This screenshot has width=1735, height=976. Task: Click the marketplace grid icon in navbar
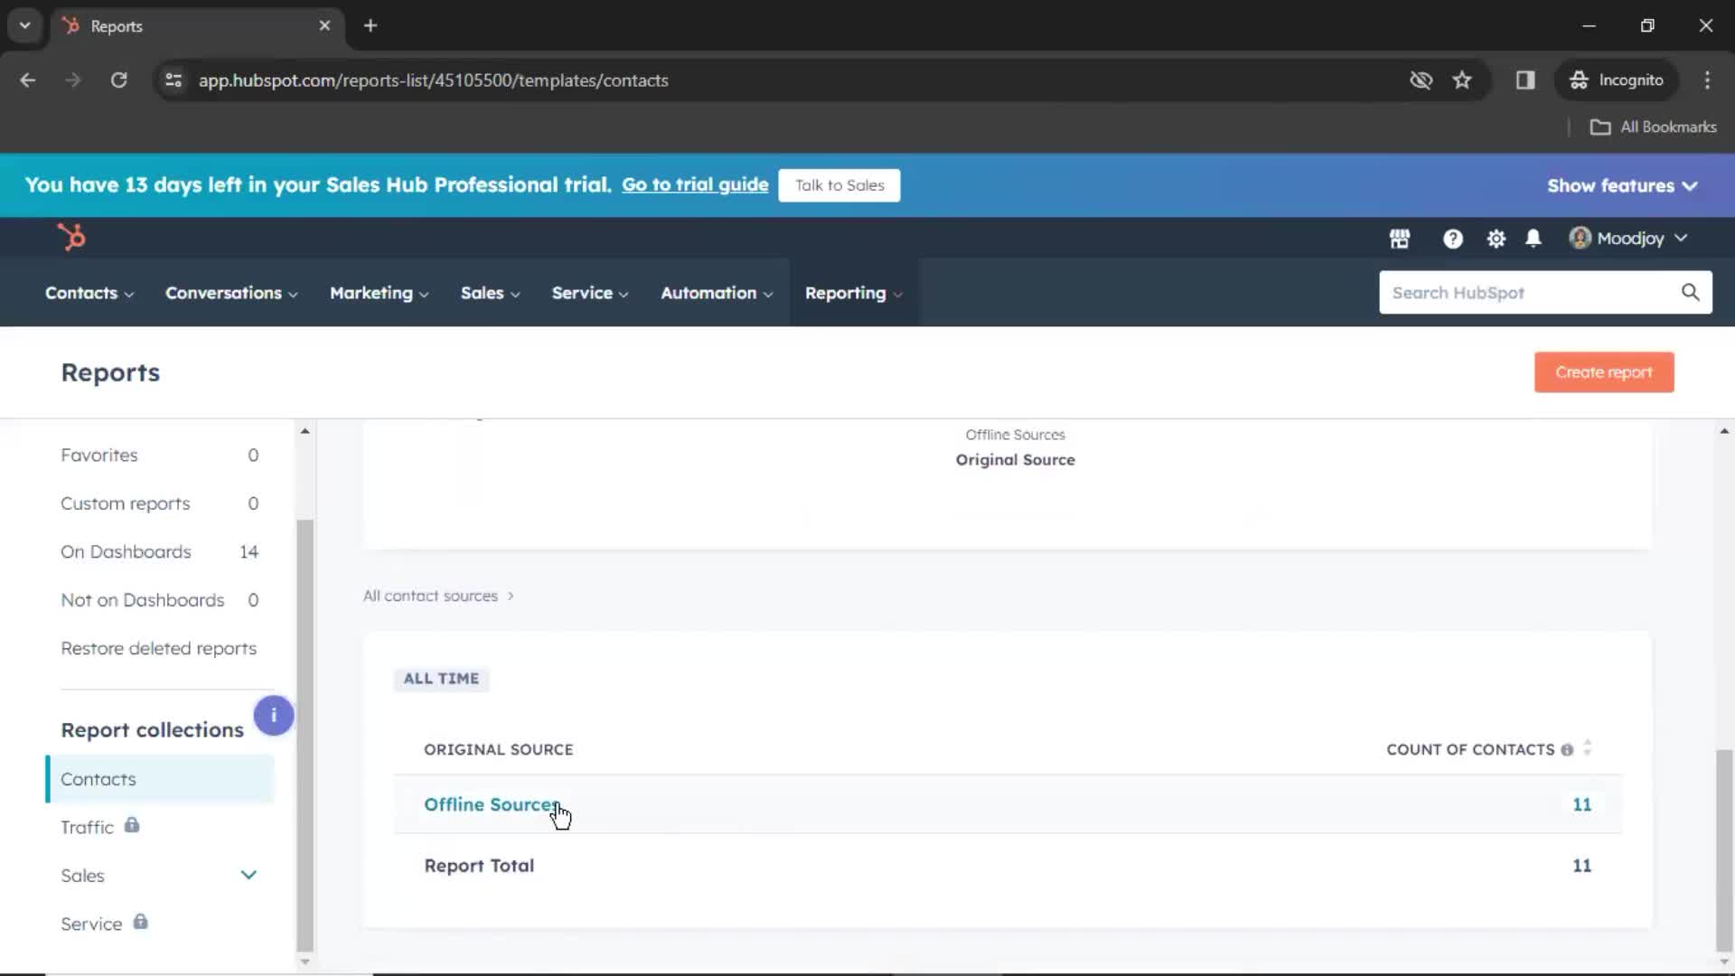pos(1399,237)
